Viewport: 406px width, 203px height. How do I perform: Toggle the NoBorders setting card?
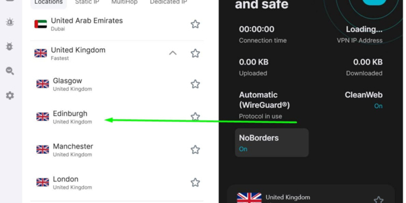coord(272,142)
